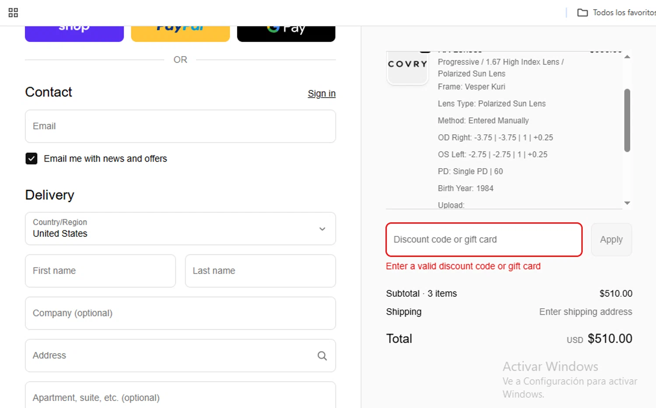Click the Delivery section heading
This screenshot has height=408, width=656.
(x=49, y=195)
